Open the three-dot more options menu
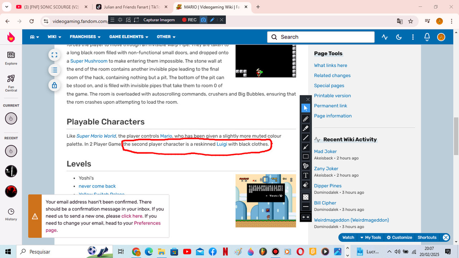 [413, 37]
